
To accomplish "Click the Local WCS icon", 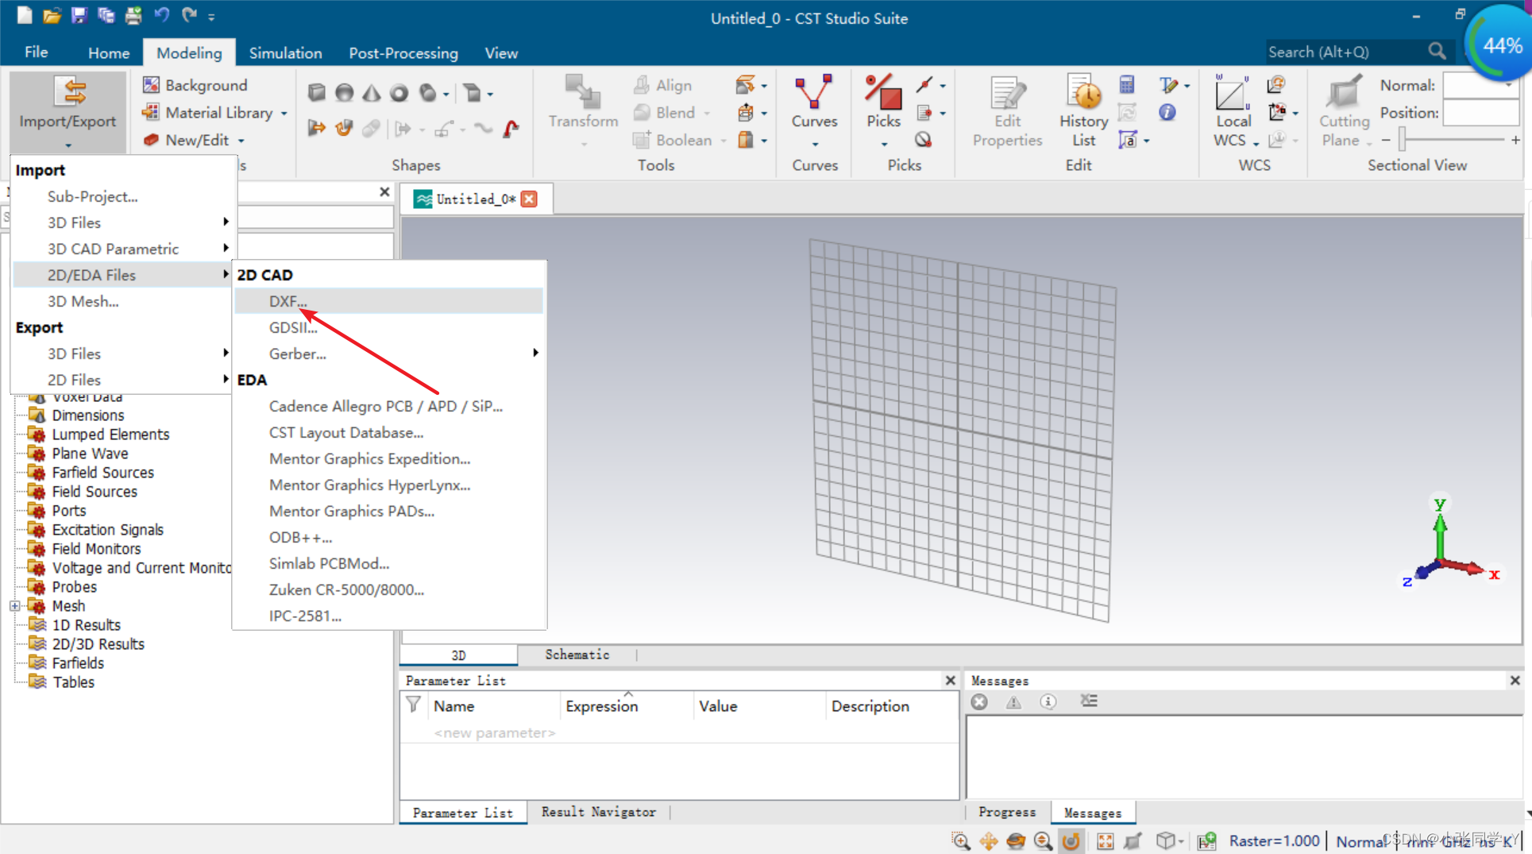I will point(1232,94).
